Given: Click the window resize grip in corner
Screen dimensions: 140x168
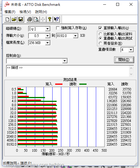Looking at the screenshot, I should click(136, 164).
